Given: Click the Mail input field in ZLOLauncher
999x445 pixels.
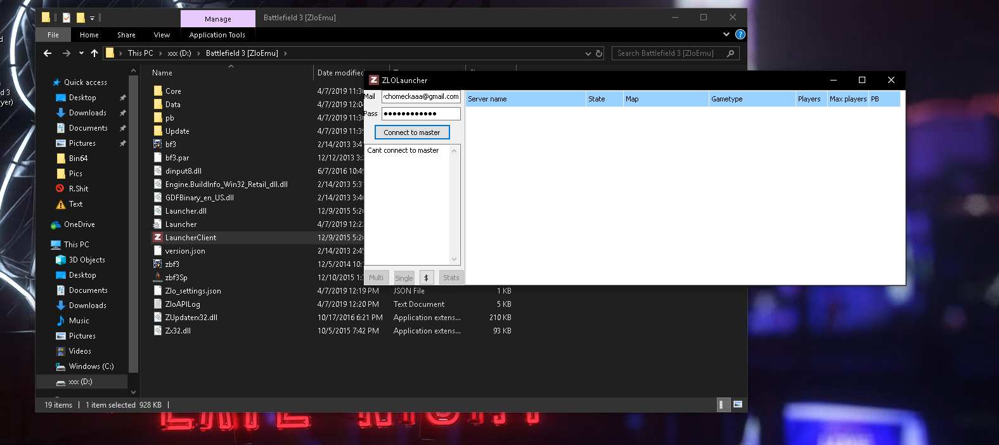Looking at the screenshot, I should click(x=421, y=96).
